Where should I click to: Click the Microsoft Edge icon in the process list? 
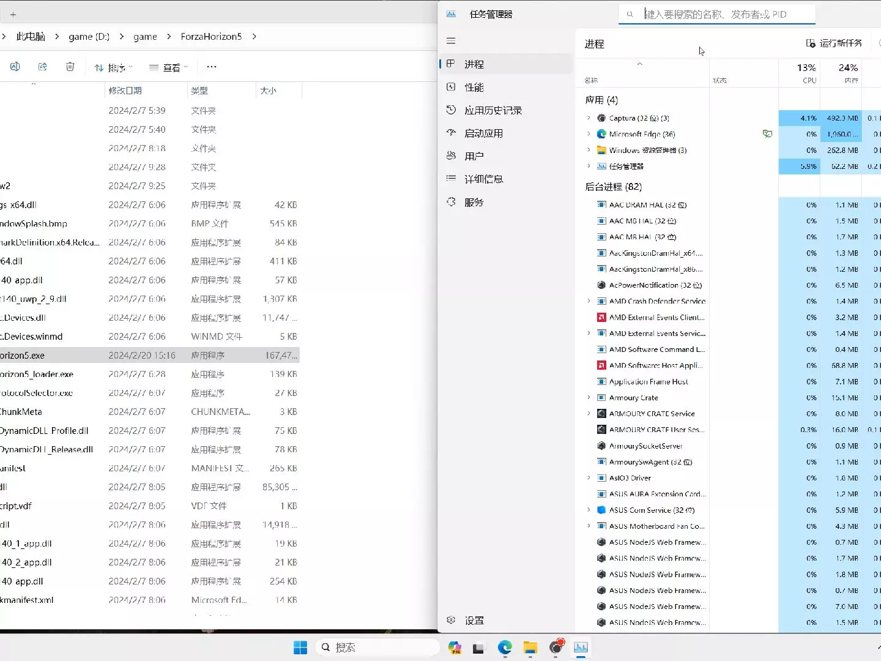(601, 134)
